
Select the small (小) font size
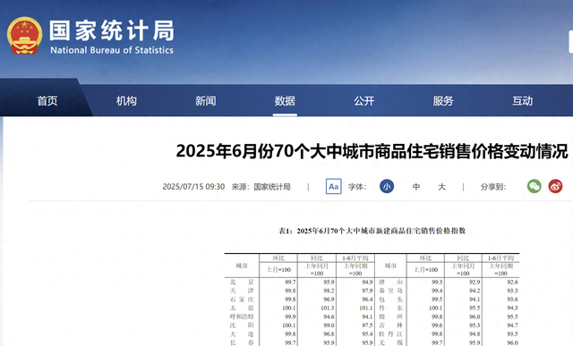(387, 187)
